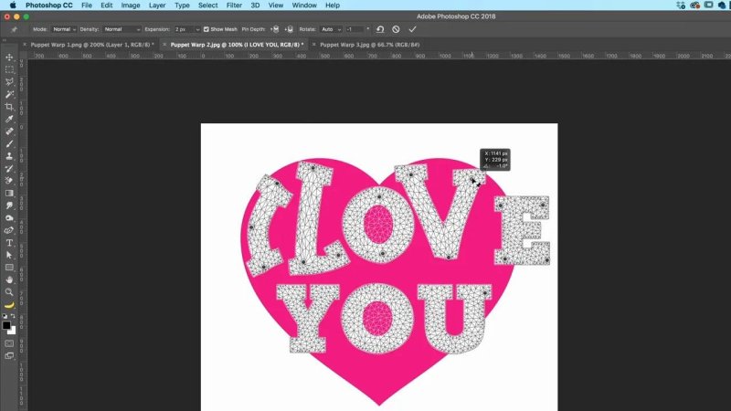Select the Move tool
The width and height of the screenshot is (731, 411).
(9, 58)
